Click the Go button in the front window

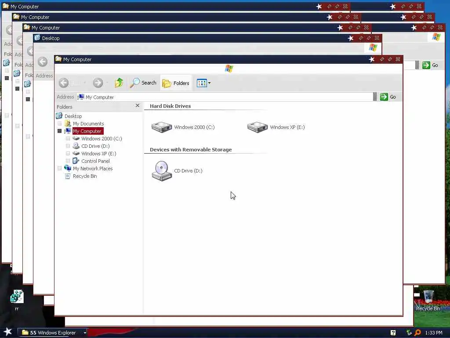pos(388,97)
